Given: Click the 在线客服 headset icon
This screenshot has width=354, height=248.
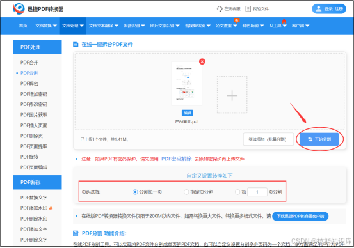Looking at the screenshot, I should pyautogui.click(x=220, y=9).
